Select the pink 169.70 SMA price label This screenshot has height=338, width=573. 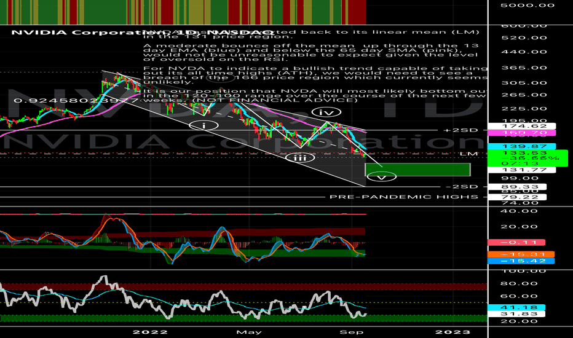(521, 133)
